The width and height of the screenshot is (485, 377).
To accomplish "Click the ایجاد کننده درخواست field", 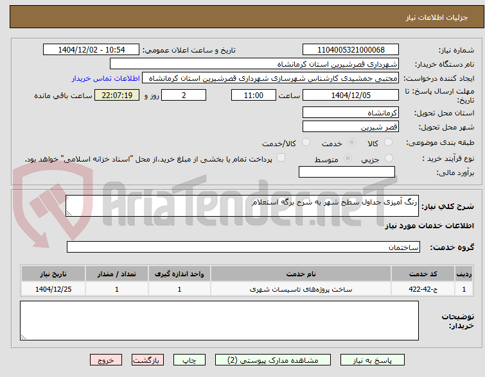I will 270,78.
